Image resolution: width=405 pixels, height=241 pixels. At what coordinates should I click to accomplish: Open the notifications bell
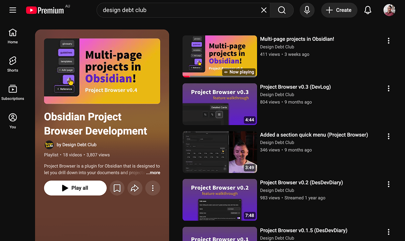tap(368, 10)
